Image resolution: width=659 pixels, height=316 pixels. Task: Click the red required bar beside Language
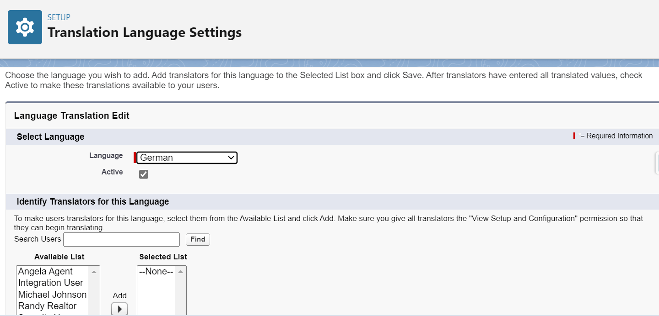point(134,157)
